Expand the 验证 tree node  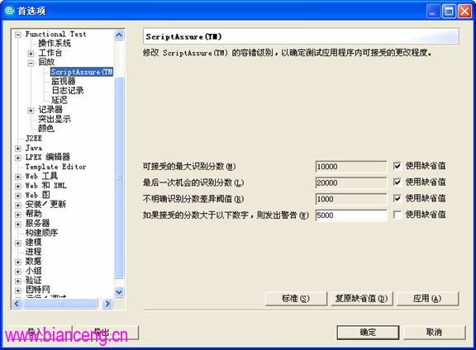pos(18,281)
